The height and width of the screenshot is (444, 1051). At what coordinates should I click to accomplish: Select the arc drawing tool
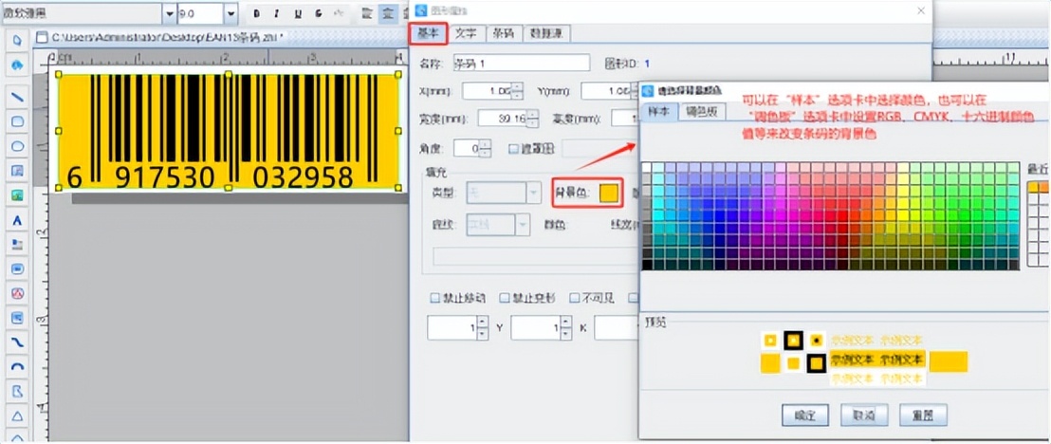pyautogui.click(x=17, y=366)
